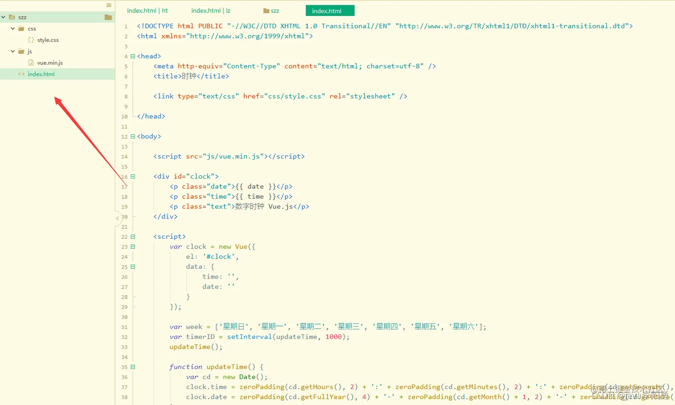The height and width of the screenshot is (405, 675).
Task: Click 'updateTime();' on line 33
Action: (196, 347)
